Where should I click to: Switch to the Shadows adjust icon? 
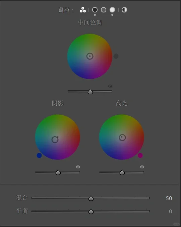coord(95,10)
